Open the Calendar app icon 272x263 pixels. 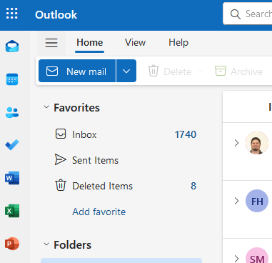[x=12, y=79]
